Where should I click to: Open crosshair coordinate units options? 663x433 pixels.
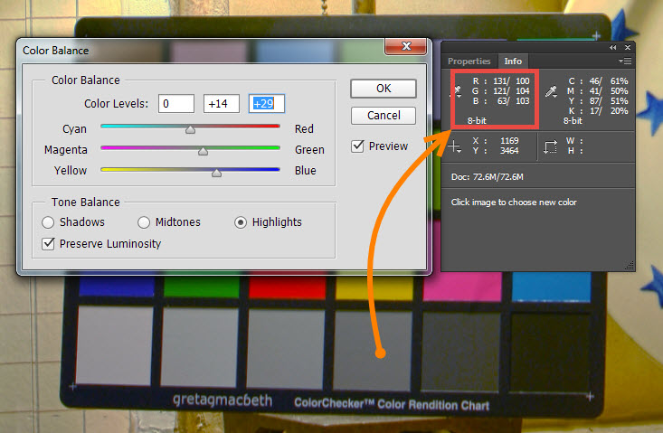(455, 146)
